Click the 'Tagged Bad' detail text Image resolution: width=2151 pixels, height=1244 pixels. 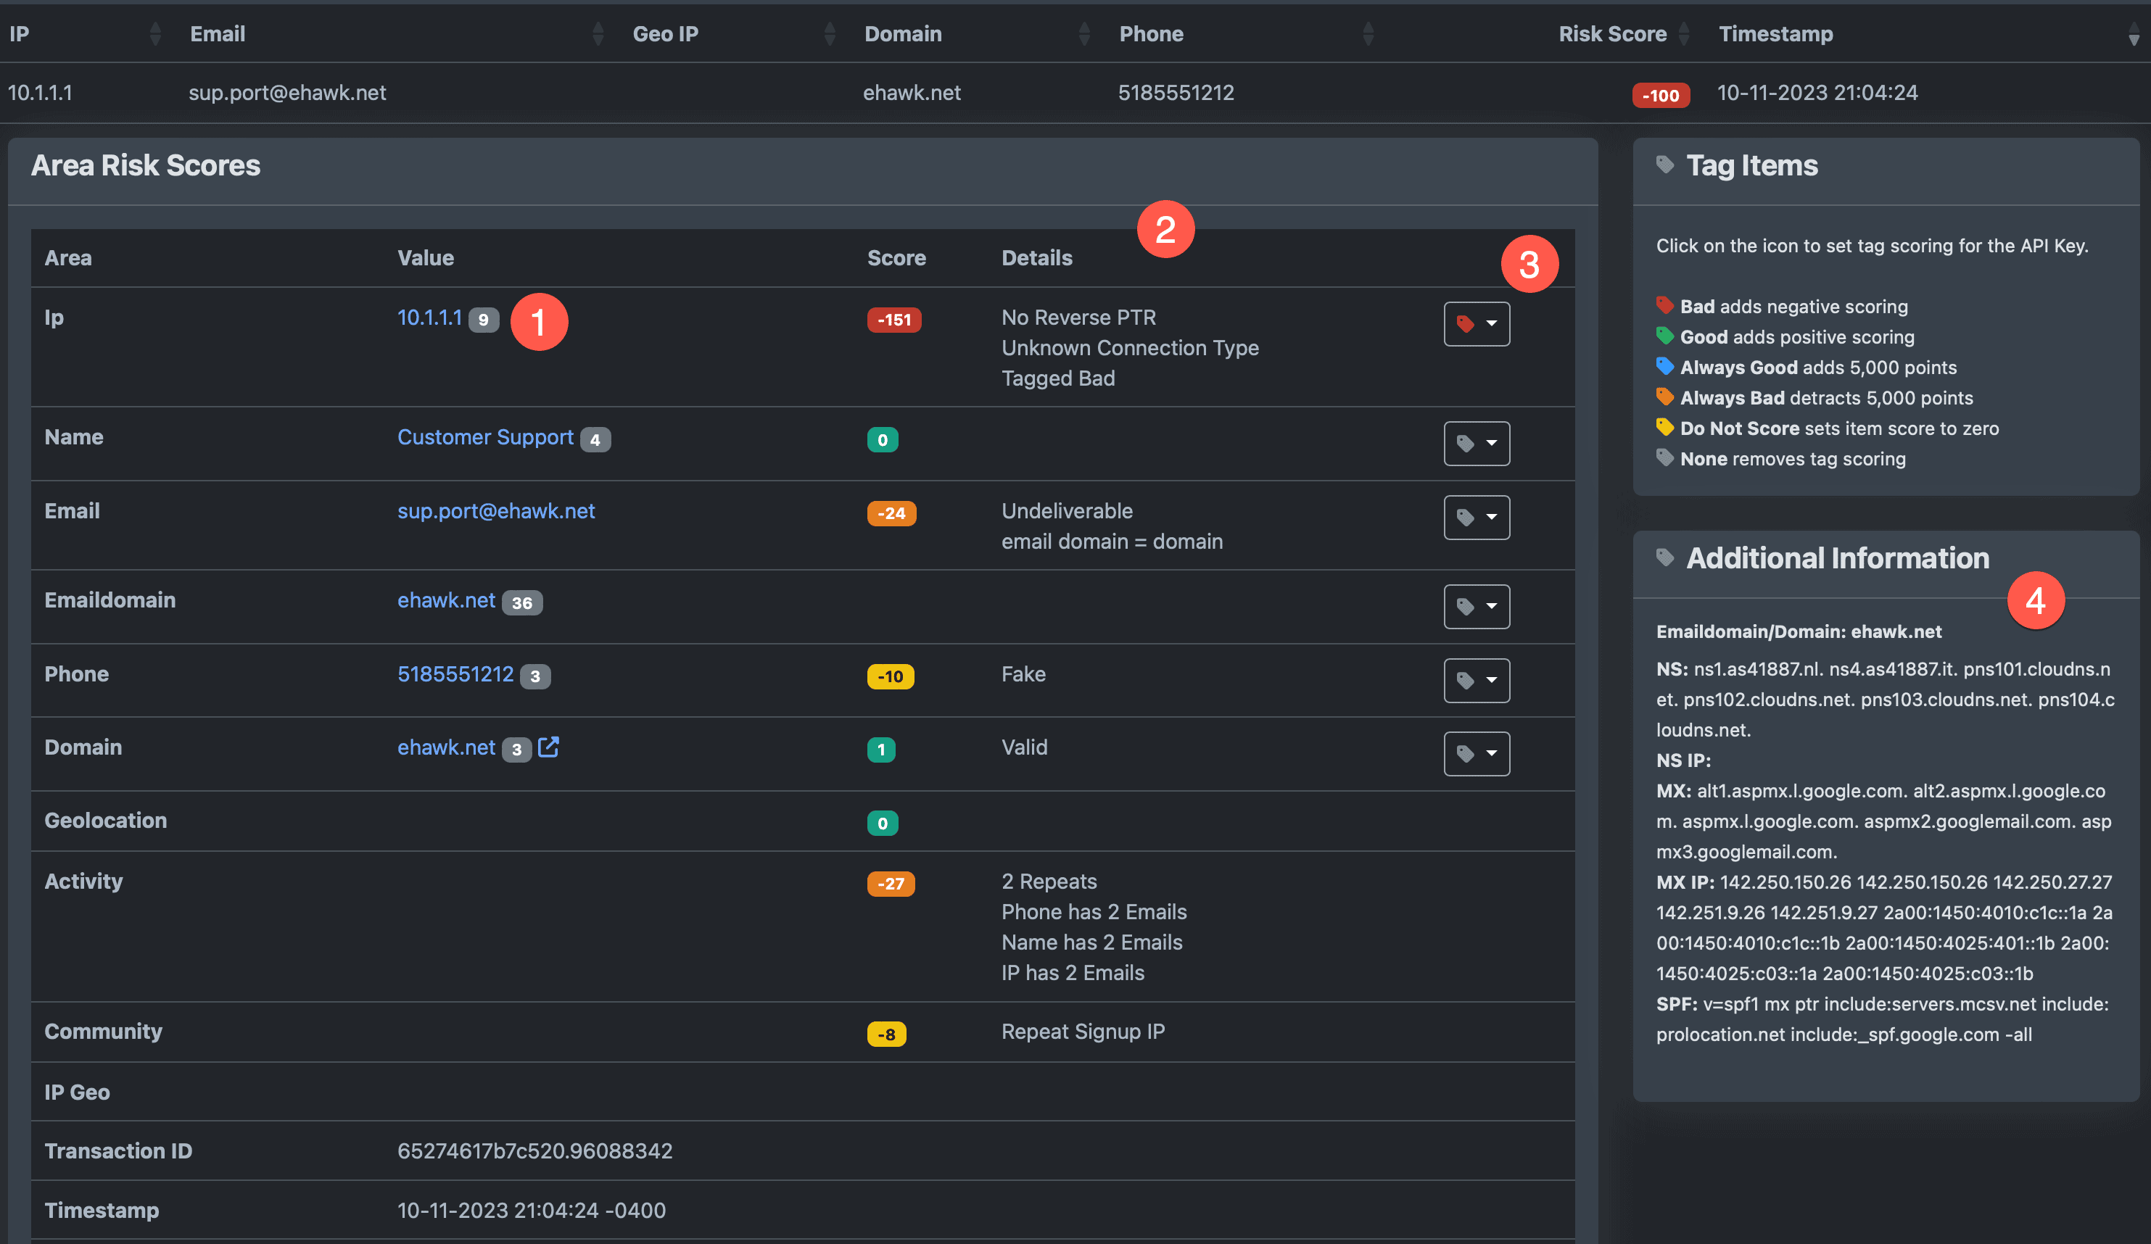(1057, 378)
